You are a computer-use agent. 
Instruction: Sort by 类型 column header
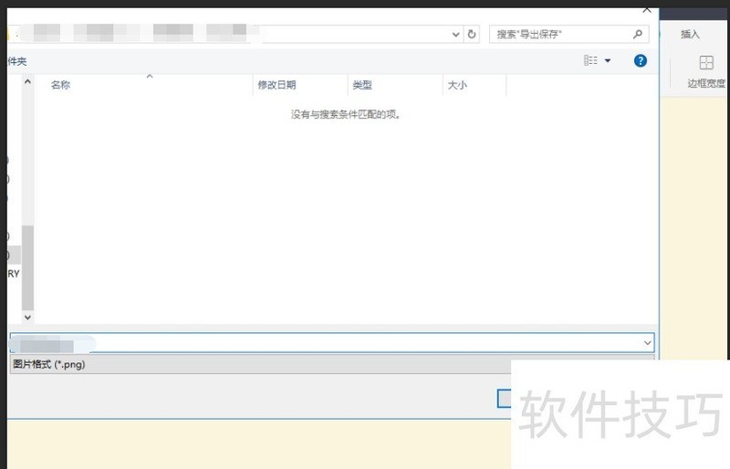362,85
